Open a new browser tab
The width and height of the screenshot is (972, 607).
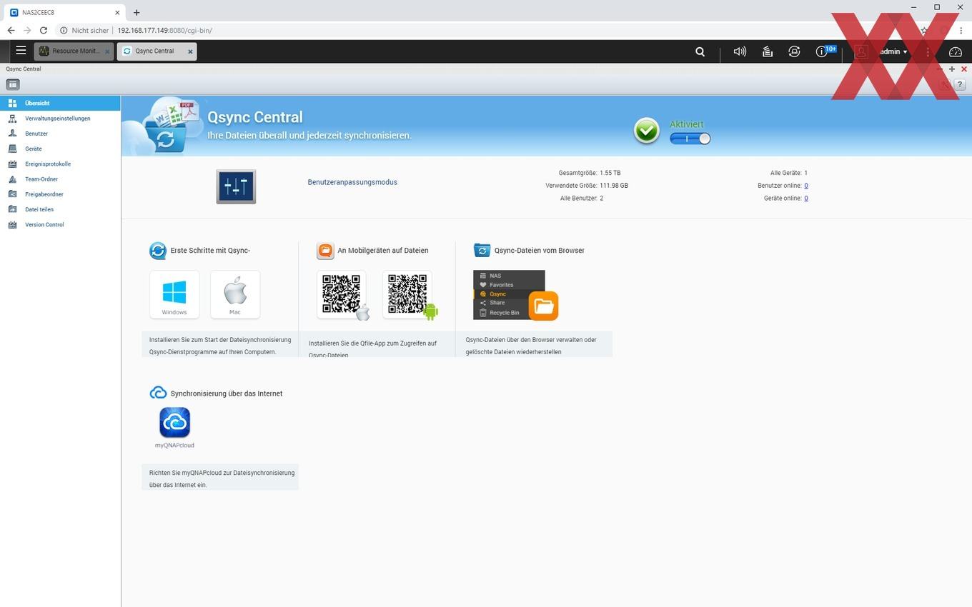[x=137, y=12]
